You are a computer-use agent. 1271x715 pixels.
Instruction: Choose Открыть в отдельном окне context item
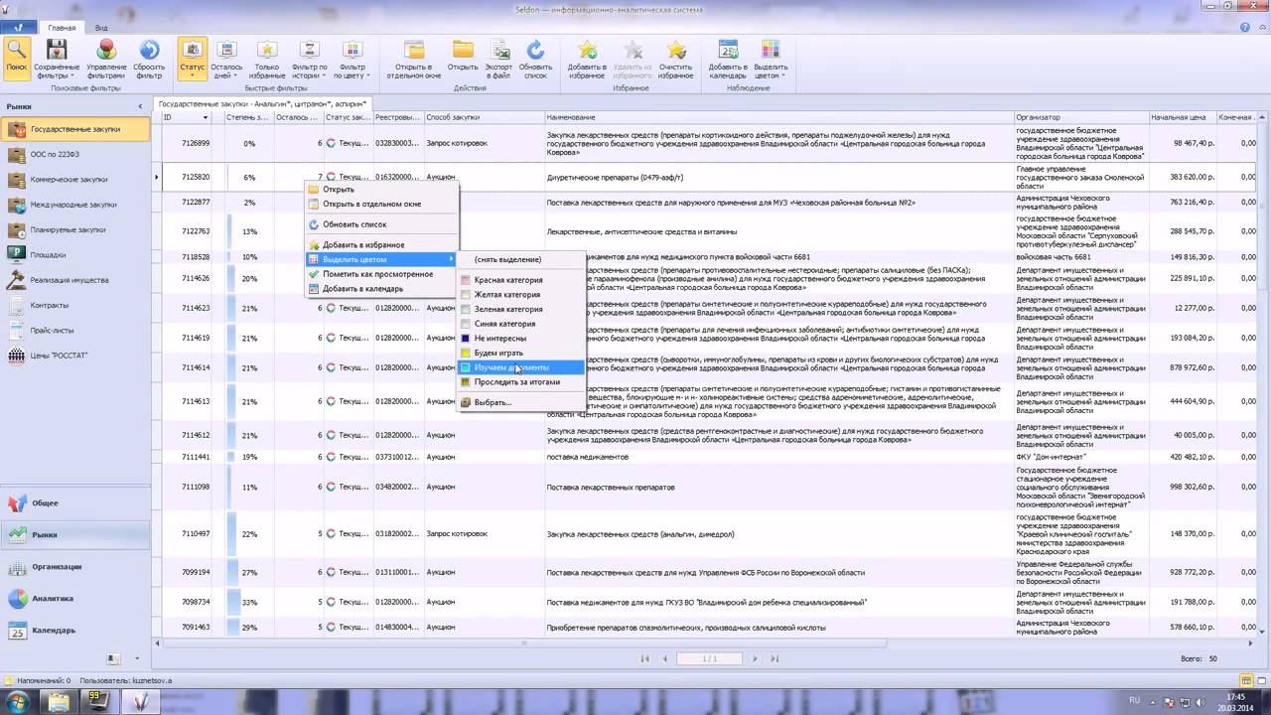tap(381, 204)
